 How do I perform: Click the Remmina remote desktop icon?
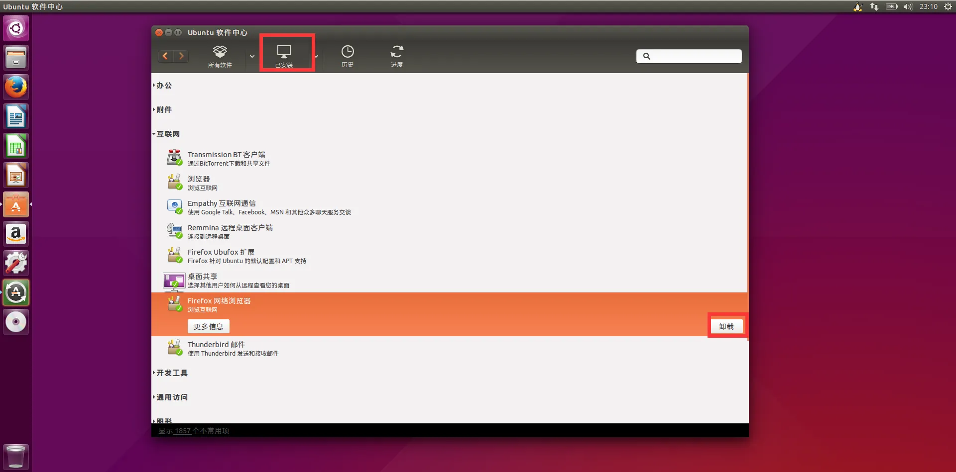(x=174, y=231)
